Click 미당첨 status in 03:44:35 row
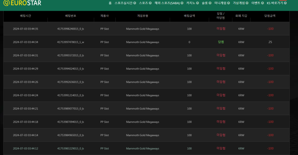 pyautogui.click(x=221, y=29)
